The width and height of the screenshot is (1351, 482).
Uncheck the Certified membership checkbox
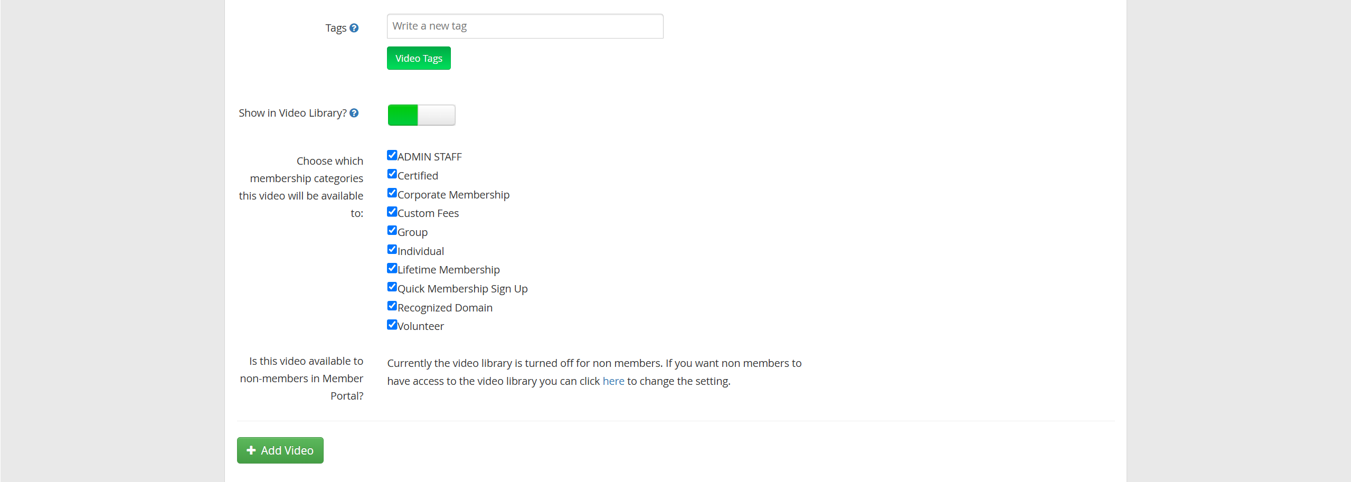tap(392, 174)
